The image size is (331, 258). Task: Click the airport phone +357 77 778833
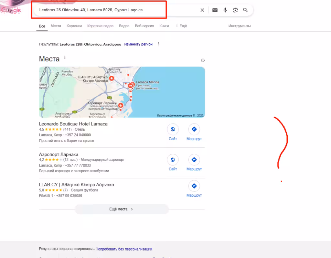pyautogui.click(x=78, y=165)
